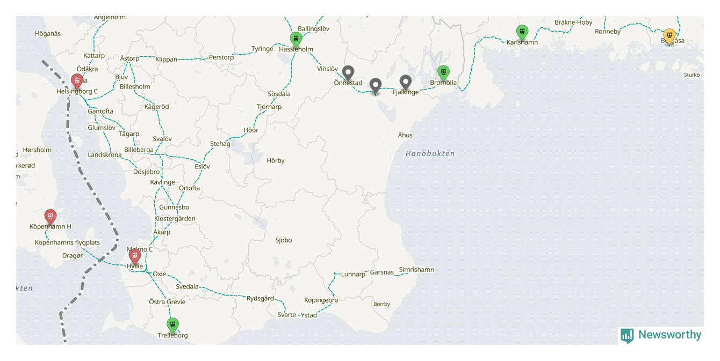Click the Köpingebro station label
Viewport: 720px width, 361px height.
[x=321, y=300]
